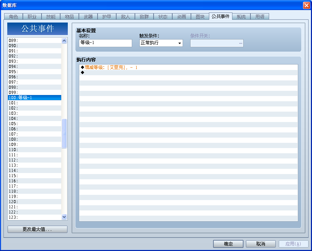Click the 公共事件 tab
312x251 pixels.
[x=221, y=16]
